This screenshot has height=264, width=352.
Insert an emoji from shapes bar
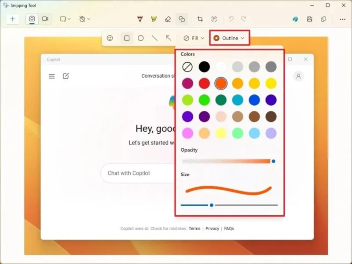pos(110,38)
